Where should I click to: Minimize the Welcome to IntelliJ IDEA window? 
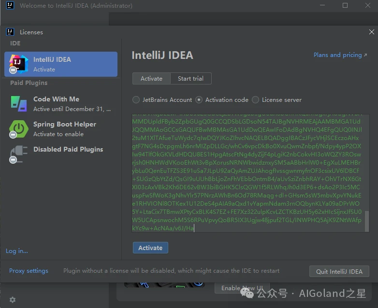[322, 5]
